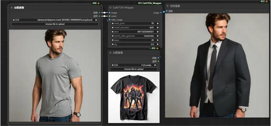Click the 'CatVTON Wrapper' node title
The height and width of the screenshot is (126, 271).
tap(123, 7)
